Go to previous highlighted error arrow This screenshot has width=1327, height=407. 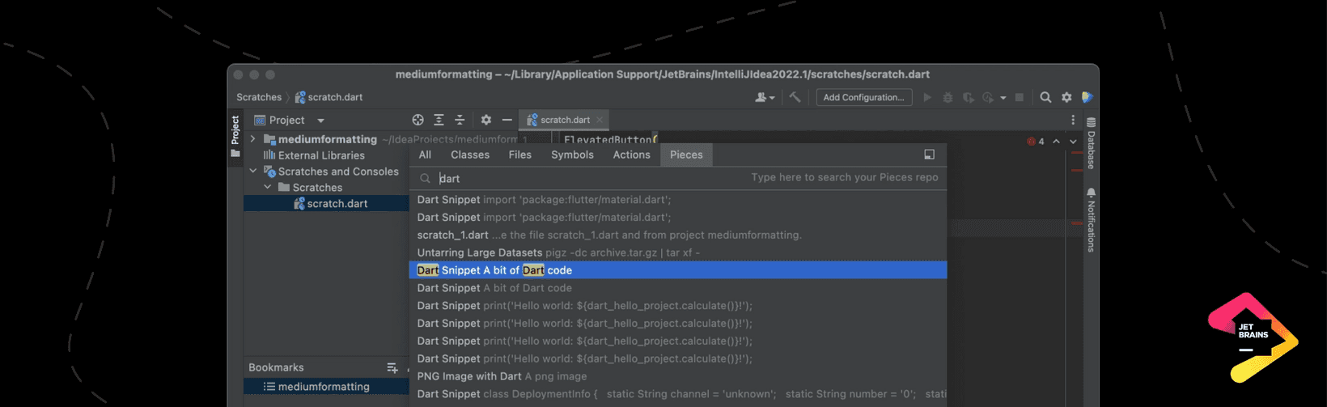1056,142
